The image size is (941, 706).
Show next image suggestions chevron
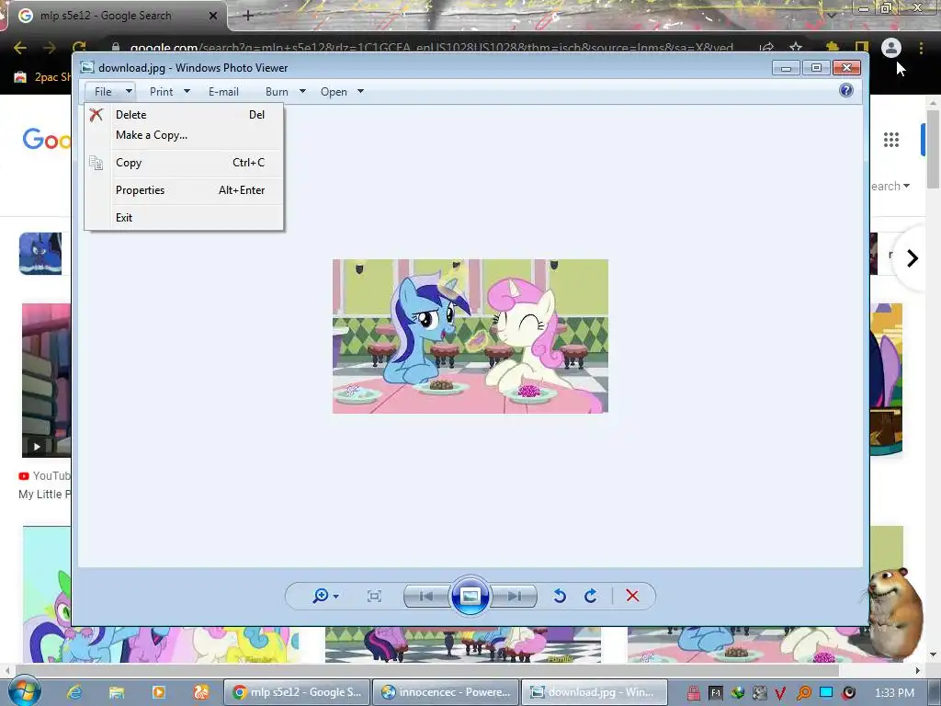point(913,258)
